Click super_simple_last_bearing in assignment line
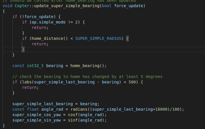The height and width of the screenshot is (129, 205). pyautogui.click(x=43, y=104)
